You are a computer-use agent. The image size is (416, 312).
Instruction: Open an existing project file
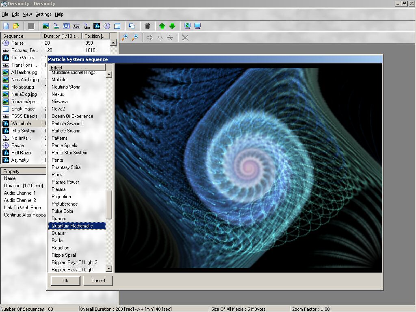click(15, 26)
